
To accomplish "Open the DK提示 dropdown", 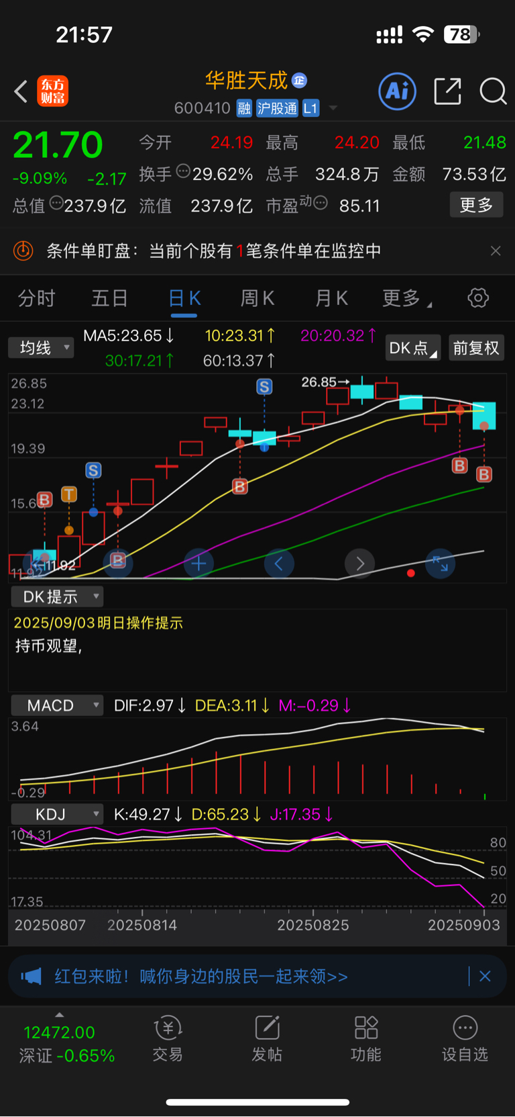I will pos(57,596).
